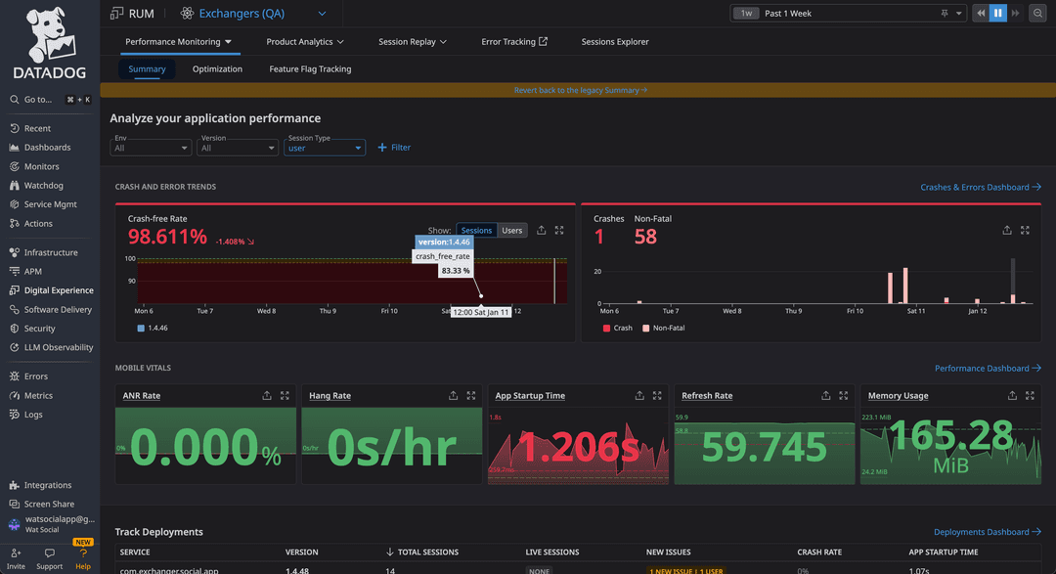Expand the Exchangers (QA) application selector
The height and width of the screenshot is (574, 1056).
coord(322,14)
